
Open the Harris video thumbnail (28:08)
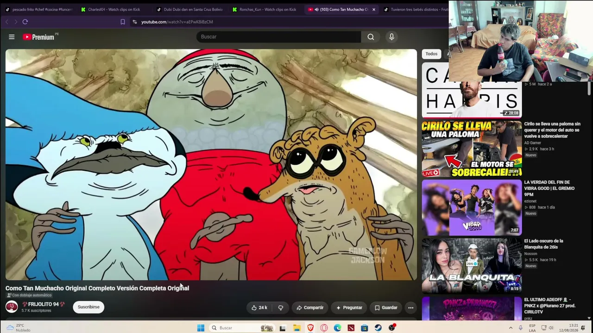coord(472,90)
